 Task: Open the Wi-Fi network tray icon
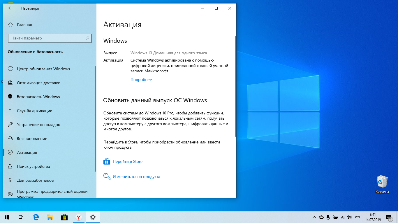[343, 217]
